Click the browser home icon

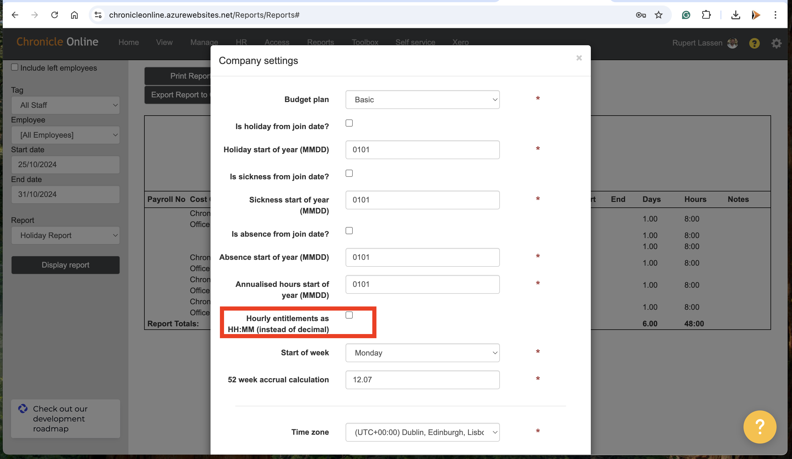[x=74, y=15]
